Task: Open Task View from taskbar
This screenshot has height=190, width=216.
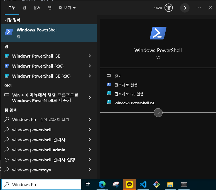Action: coord(88,184)
